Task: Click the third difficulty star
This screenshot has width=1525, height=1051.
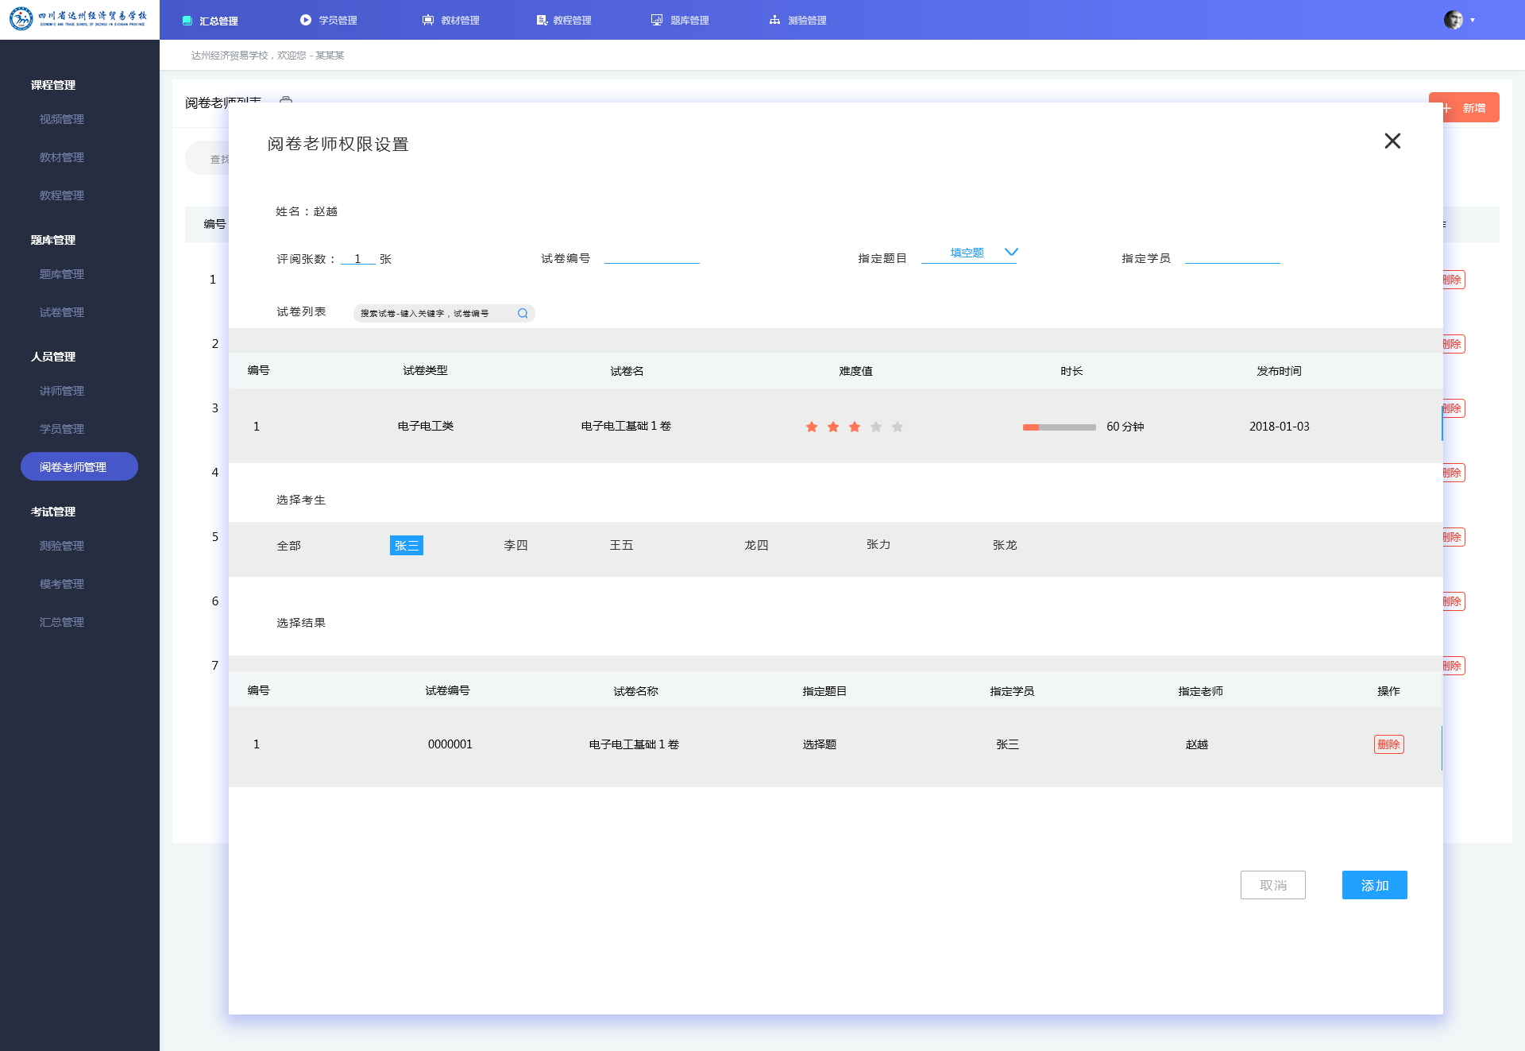Action: (855, 427)
